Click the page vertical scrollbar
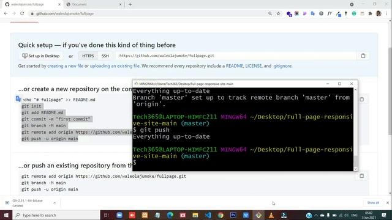Viewport: 392px width, 220px height. pyautogui.click(x=390, y=91)
